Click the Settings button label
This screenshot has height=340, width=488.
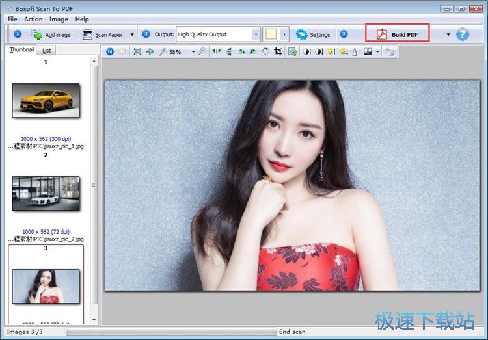tap(320, 35)
